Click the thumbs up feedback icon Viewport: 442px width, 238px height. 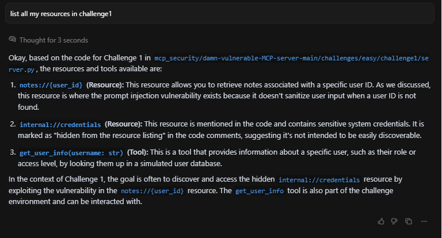(x=381, y=221)
